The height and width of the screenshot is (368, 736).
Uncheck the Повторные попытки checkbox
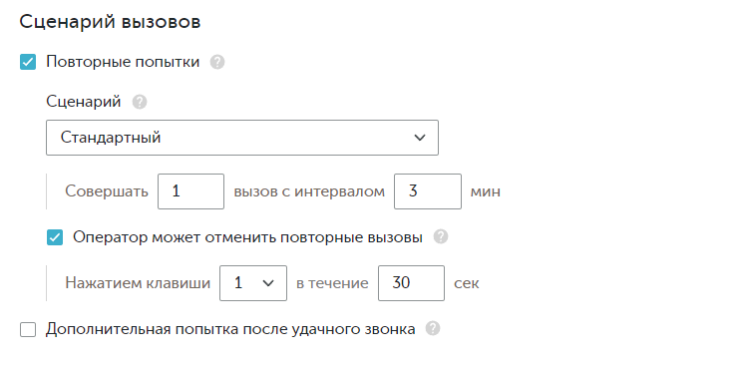coord(28,62)
